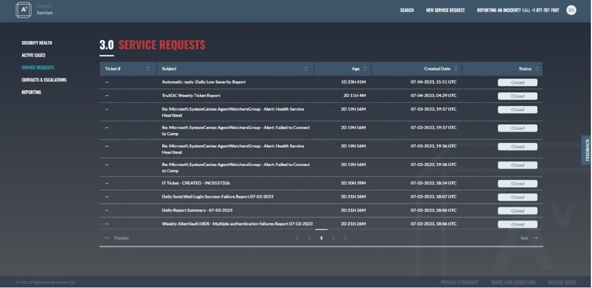Open Contacts & Escalations
The height and width of the screenshot is (288, 592).
[x=44, y=80]
